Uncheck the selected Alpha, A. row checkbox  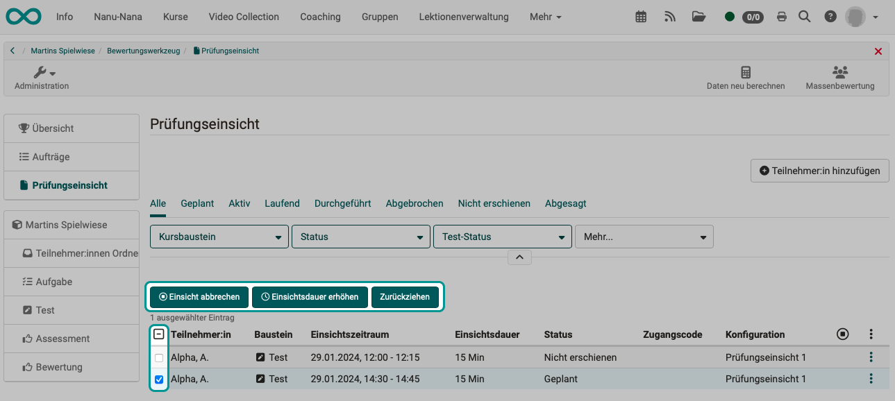pyautogui.click(x=158, y=379)
